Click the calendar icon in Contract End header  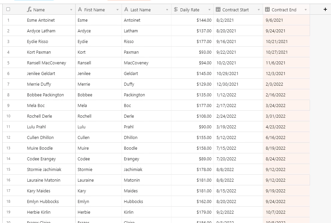click(267, 10)
